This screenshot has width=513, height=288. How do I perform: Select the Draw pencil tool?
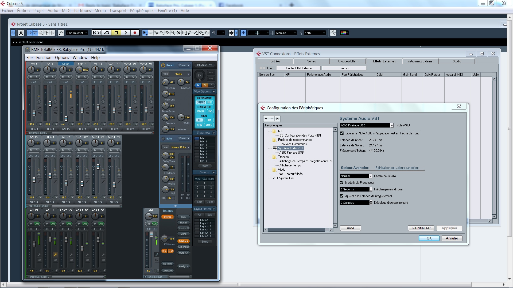(x=190, y=33)
